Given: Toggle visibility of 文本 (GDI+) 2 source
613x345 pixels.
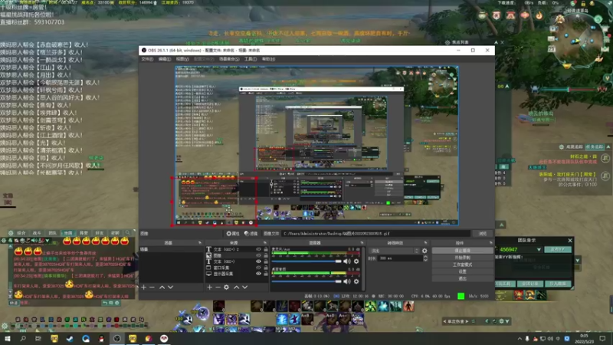Looking at the screenshot, I should [258, 249].
